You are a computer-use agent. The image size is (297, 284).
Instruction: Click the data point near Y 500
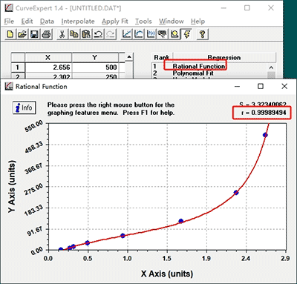coord(265,135)
